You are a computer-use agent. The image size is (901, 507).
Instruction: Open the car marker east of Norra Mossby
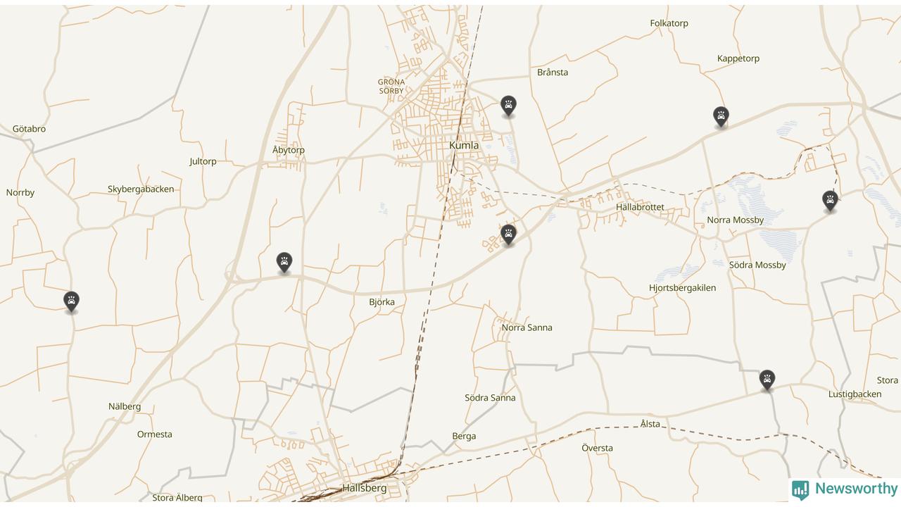pyautogui.click(x=830, y=201)
